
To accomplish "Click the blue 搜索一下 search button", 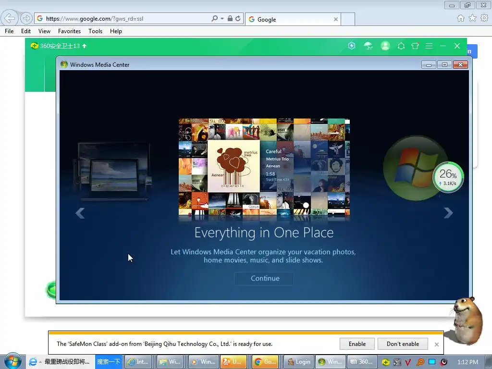I will click(x=108, y=362).
